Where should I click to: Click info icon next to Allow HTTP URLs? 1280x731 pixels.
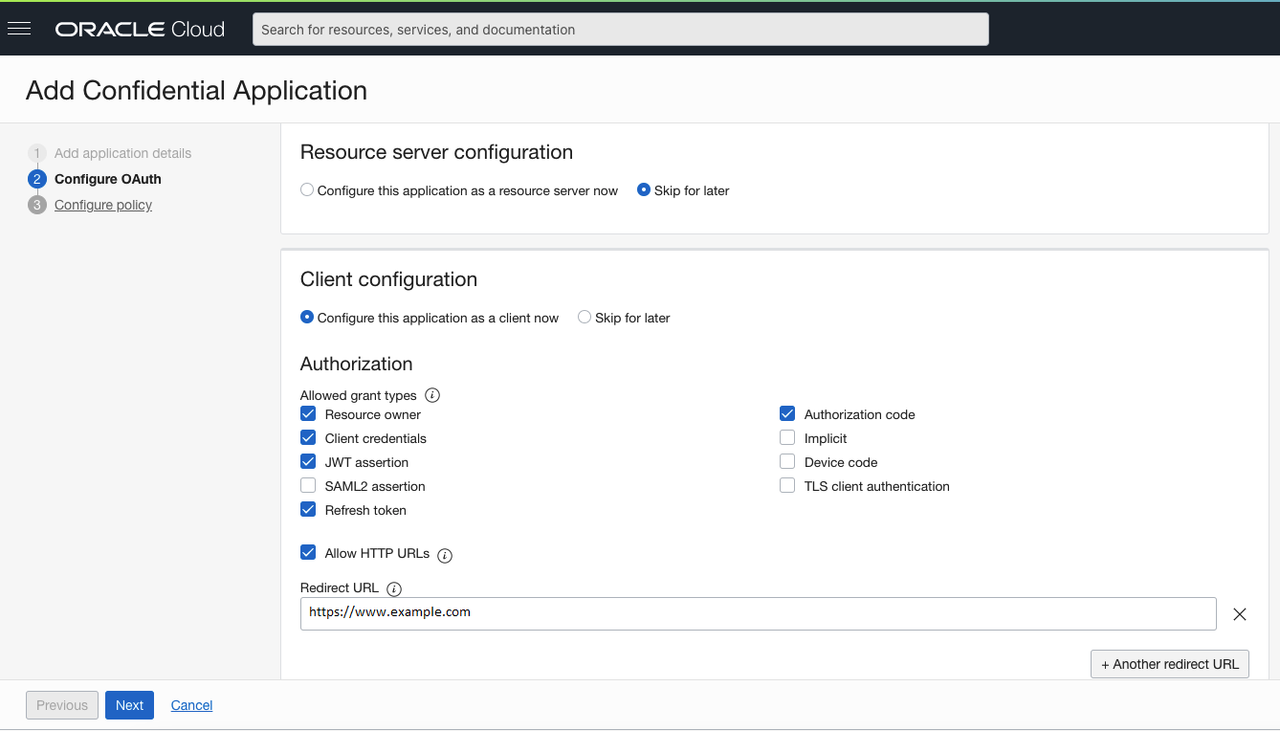point(445,555)
